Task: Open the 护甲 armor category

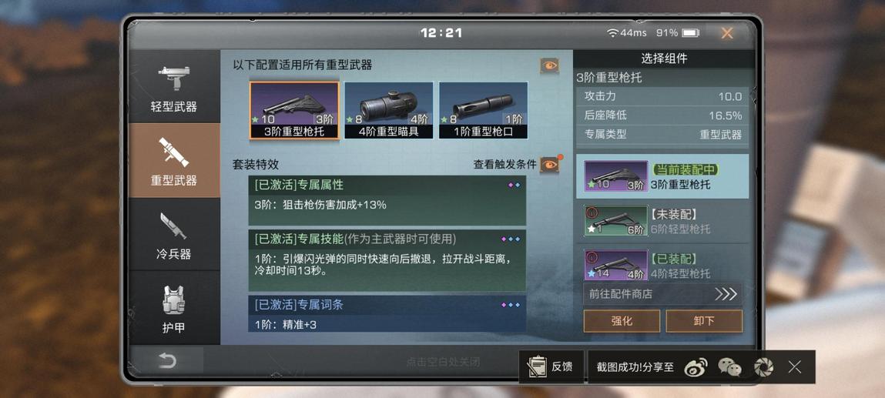Action: click(x=174, y=308)
